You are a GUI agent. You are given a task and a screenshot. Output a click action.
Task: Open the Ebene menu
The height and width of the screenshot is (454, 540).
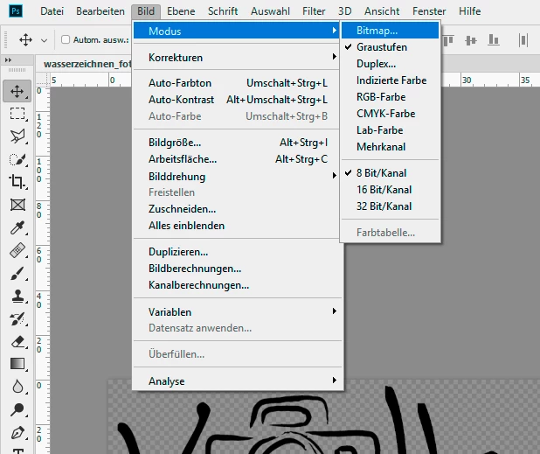181,11
